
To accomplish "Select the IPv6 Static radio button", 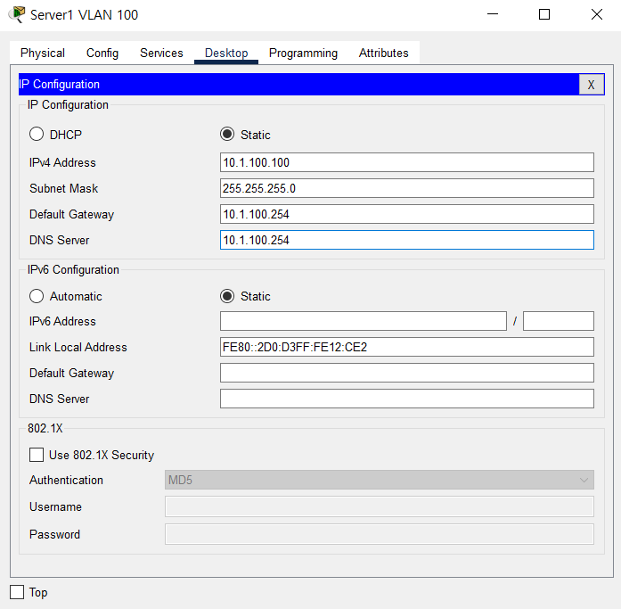I will (227, 296).
